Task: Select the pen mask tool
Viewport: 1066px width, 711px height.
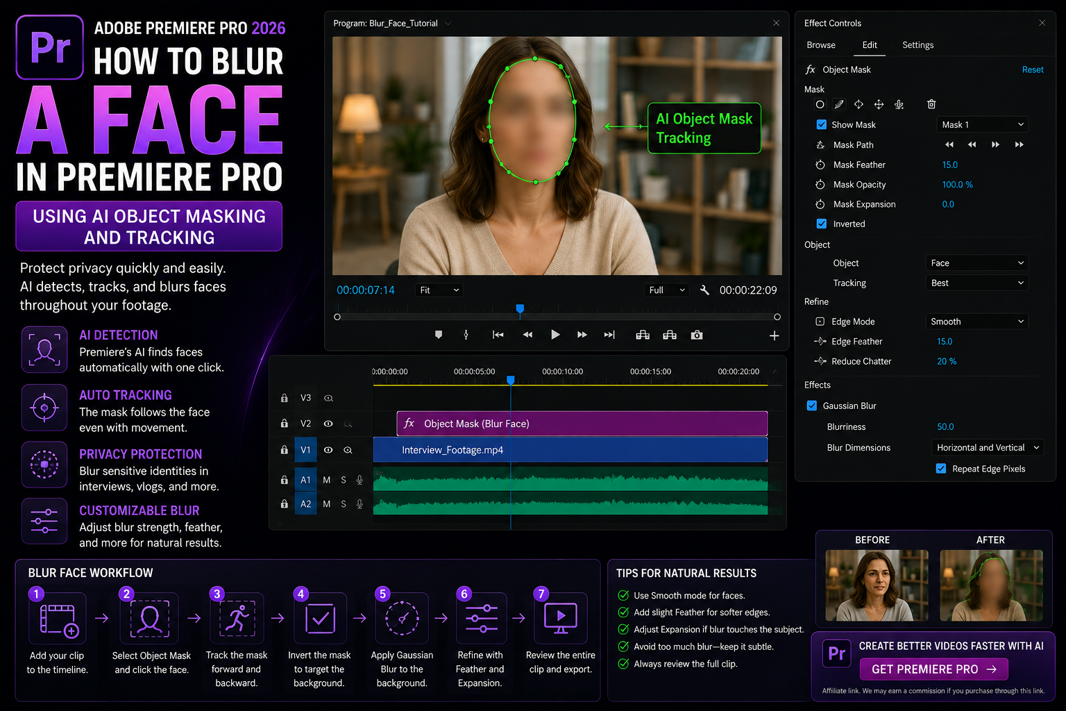Action: pos(839,104)
